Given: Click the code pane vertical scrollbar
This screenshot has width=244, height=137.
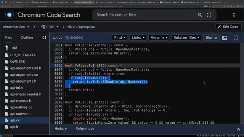Looking at the screenshot, I should 242,83.
